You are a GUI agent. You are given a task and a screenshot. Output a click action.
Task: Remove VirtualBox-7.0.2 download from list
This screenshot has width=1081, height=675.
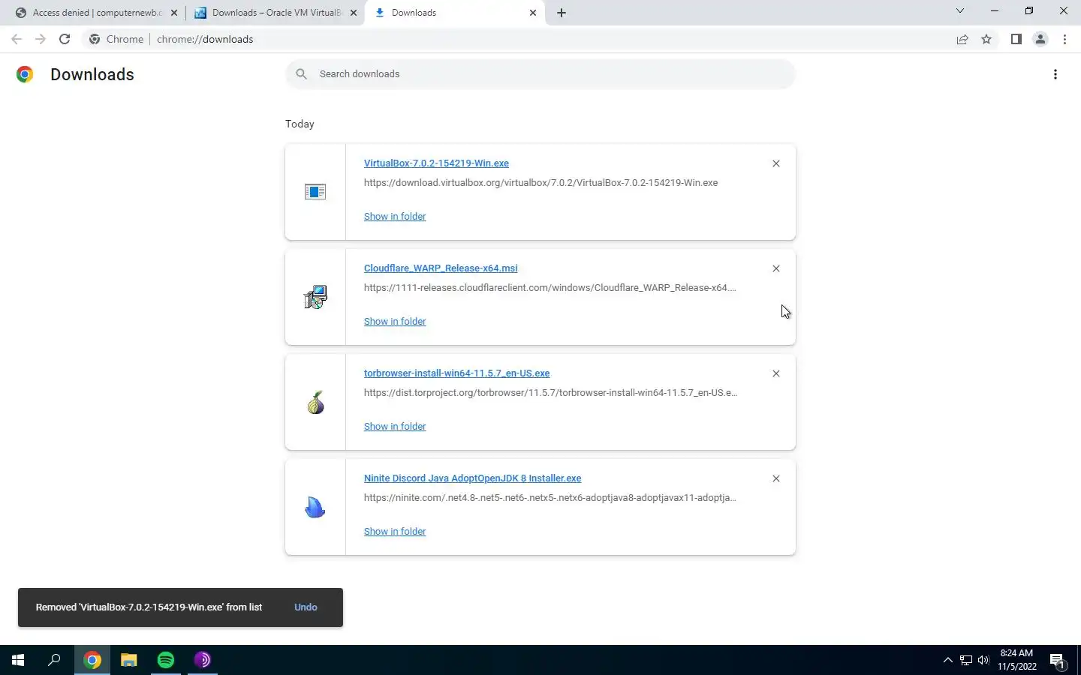776,163
